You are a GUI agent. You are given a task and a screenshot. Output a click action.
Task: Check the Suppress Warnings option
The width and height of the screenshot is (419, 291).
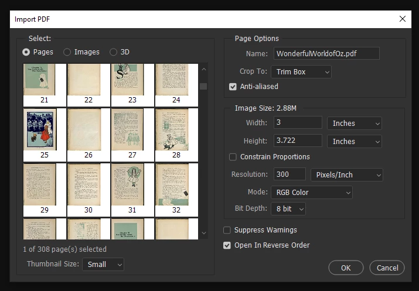click(x=227, y=230)
